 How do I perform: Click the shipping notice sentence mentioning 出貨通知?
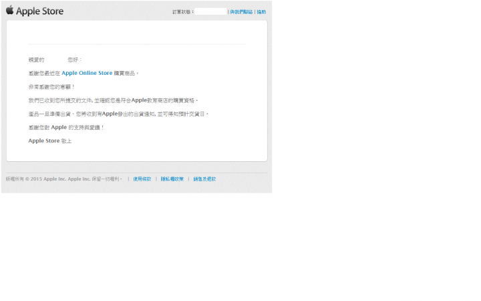pos(118,114)
